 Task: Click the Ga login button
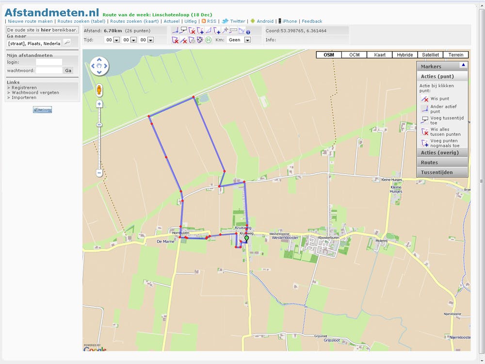(68, 70)
